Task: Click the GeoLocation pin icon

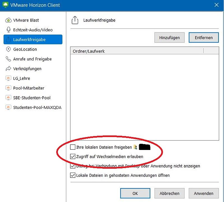Action: (x=8, y=49)
